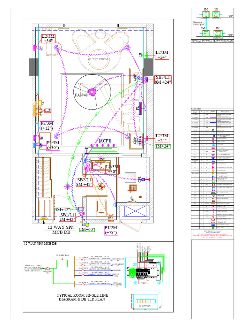Click the "3M+42"" label
The height and width of the screenshot is (327, 245).
(63, 209)
